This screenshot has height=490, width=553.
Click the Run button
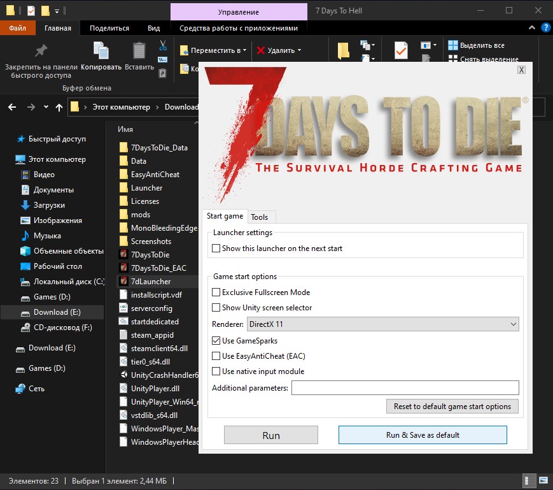pyautogui.click(x=271, y=435)
